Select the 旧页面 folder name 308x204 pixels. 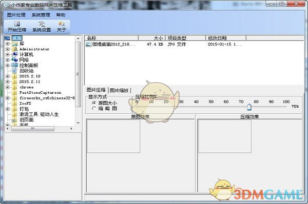(26, 120)
